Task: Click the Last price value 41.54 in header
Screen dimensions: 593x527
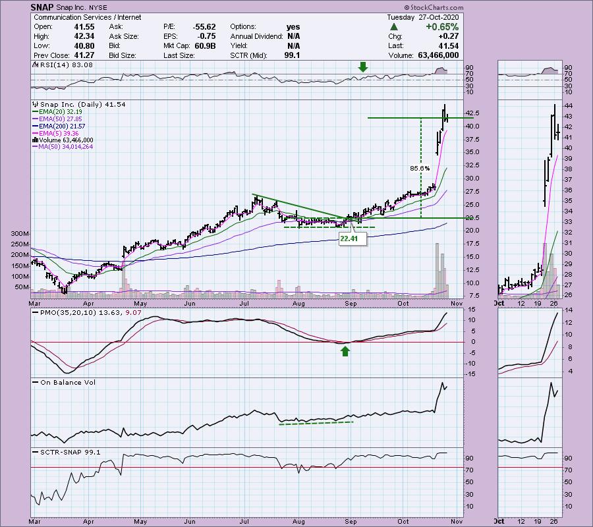Action: pos(449,45)
